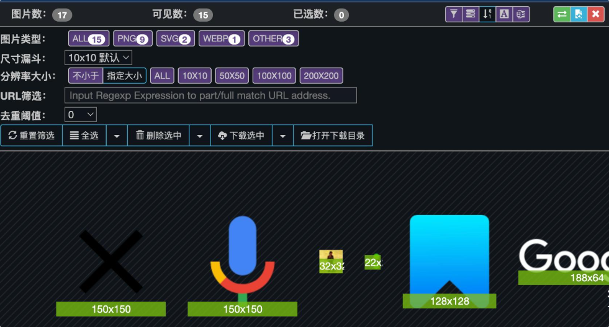Click the last purple toolbar icon
Screen dimensions: 609x327
click(521, 14)
